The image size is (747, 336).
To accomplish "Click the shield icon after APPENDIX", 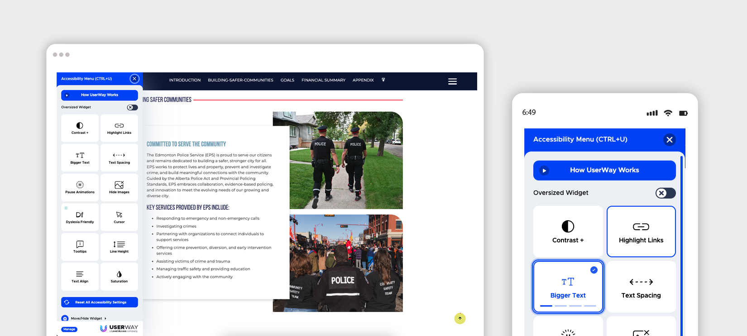I will (x=383, y=80).
